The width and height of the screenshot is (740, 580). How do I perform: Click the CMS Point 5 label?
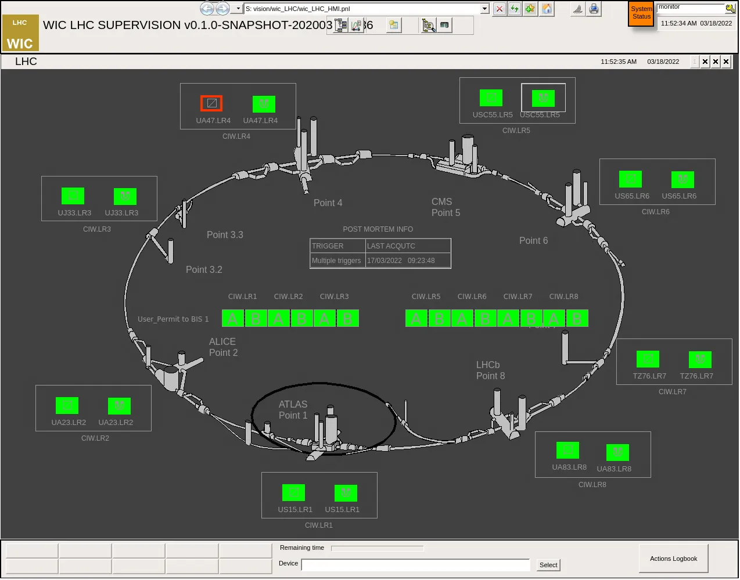[x=446, y=207]
